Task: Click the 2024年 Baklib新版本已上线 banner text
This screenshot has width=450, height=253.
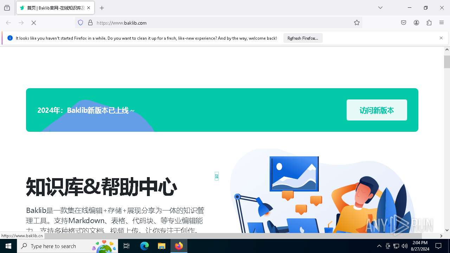Action: [x=86, y=110]
